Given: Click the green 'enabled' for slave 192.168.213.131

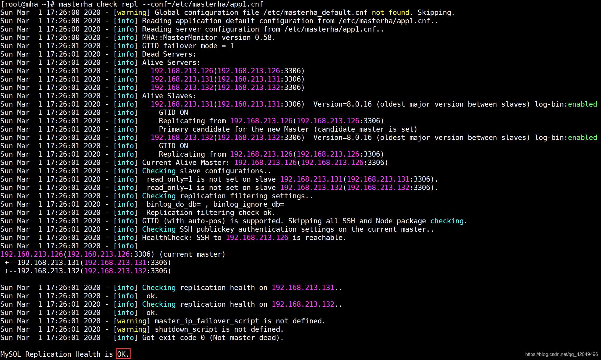Looking at the screenshot, I should point(583,104).
